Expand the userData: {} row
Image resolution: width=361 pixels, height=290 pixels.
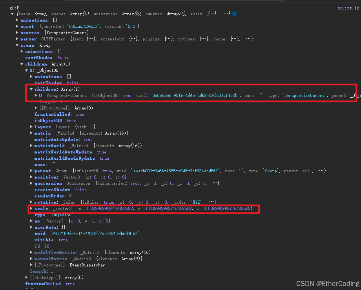coord(31,227)
